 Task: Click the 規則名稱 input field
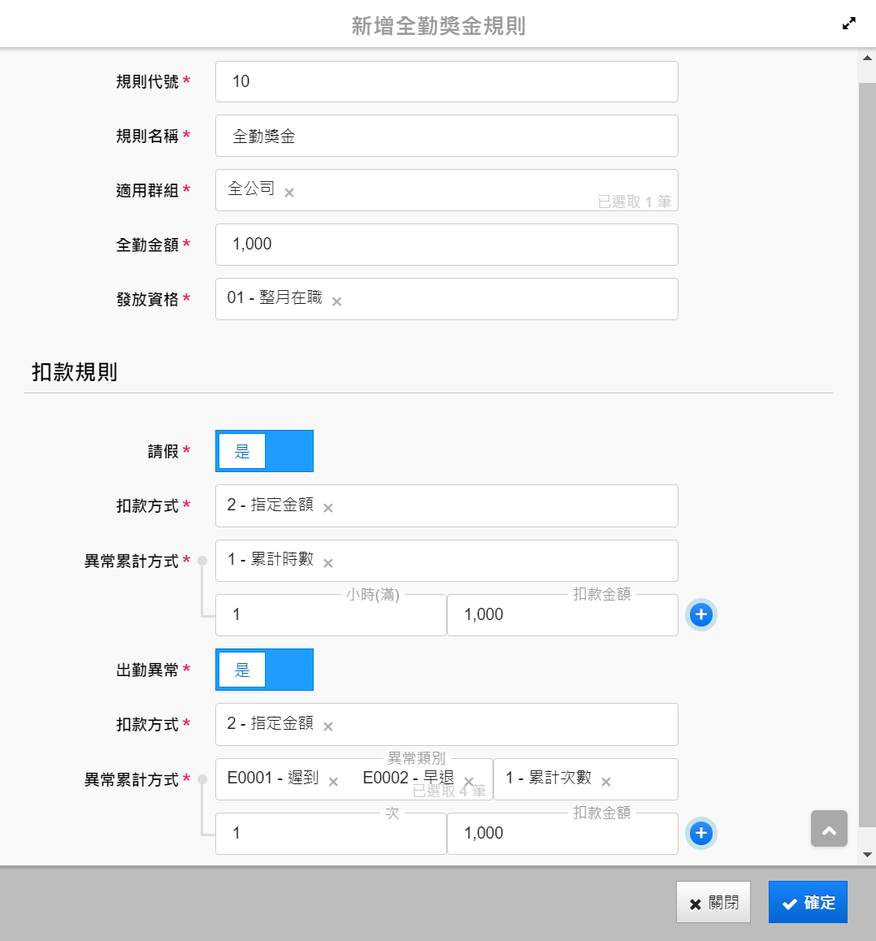click(446, 136)
